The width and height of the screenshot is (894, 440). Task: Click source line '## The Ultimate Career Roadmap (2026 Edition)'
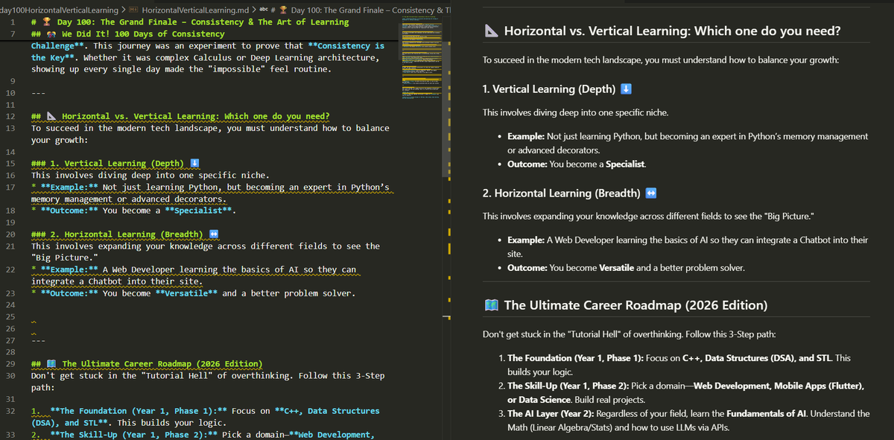click(146, 363)
